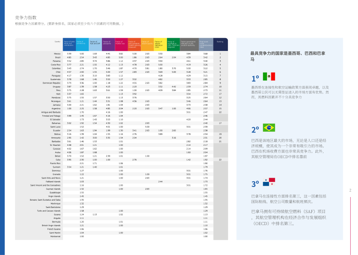This screenshot has height=255, width=358.
Task: Click the 'Factor of airport quality' header
Action: coord(147,44)
